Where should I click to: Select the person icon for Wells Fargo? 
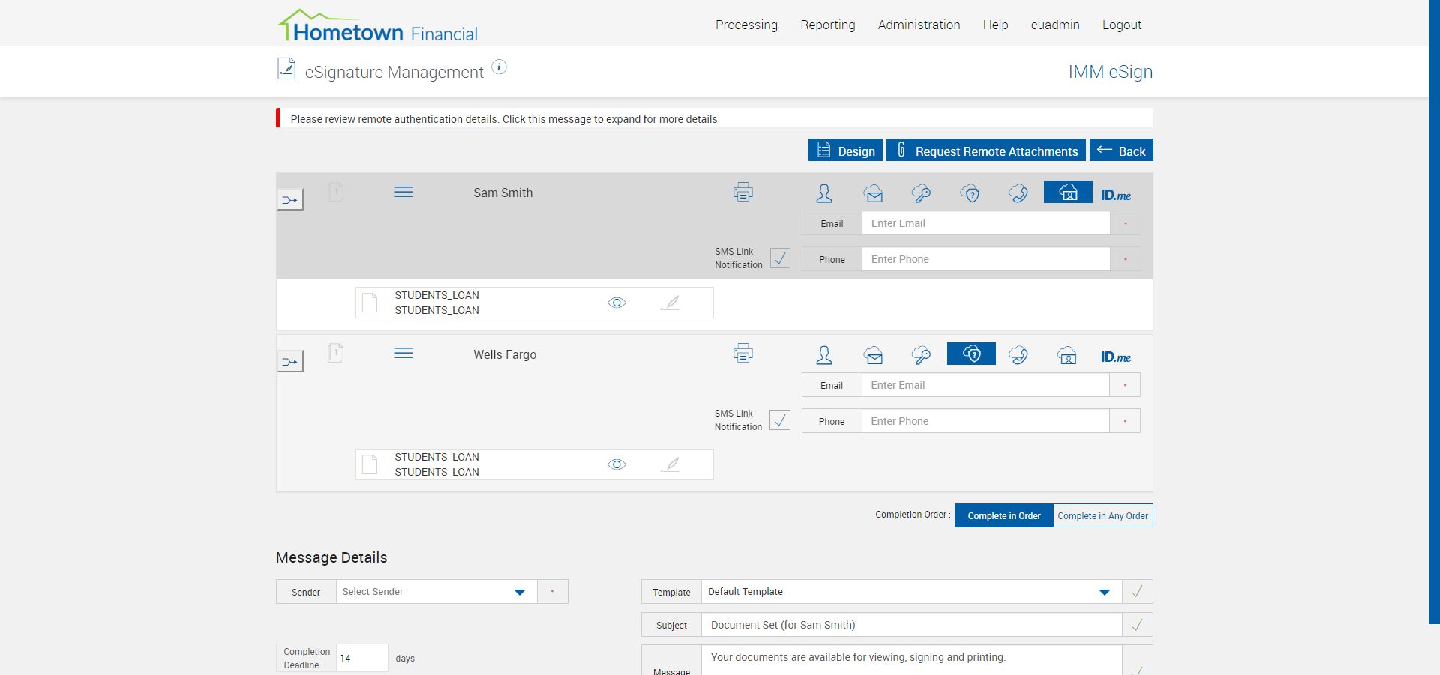(824, 355)
